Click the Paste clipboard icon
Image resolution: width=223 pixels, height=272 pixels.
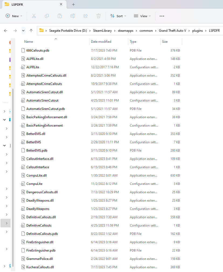pos(60,16)
